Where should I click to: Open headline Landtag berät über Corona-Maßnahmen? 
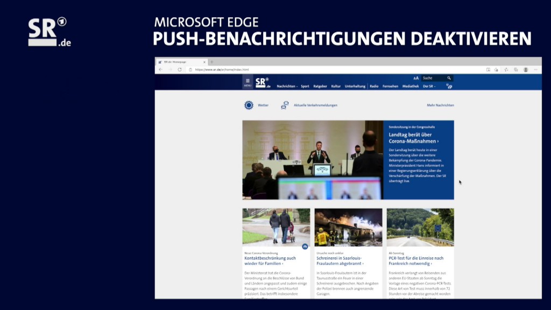(x=414, y=138)
